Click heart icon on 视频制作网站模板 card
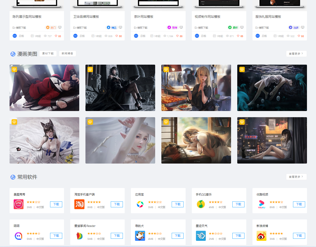Viewport: 316px width, 247px height. coord(238,36)
